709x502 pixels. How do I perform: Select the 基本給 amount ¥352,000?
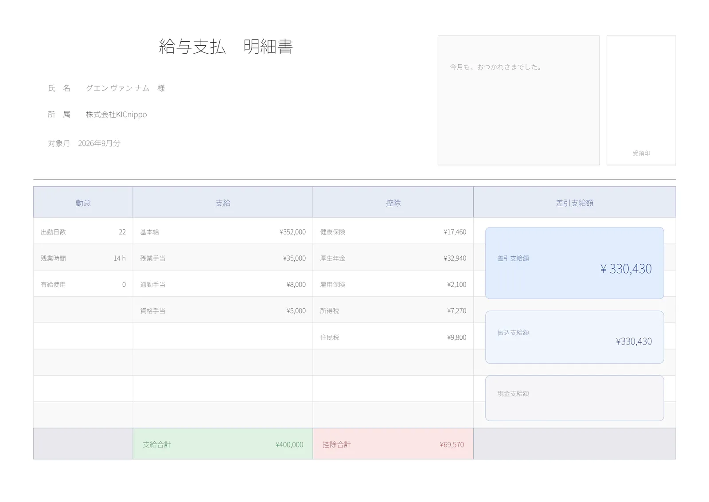point(292,232)
